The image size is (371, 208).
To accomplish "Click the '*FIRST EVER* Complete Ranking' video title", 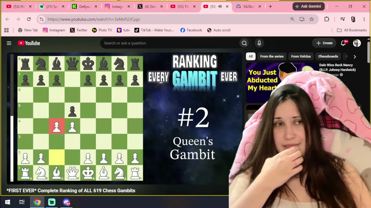I will click(71, 191).
